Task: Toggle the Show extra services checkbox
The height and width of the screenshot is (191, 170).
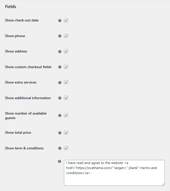Action: pyautogui.click(x=66, y=83)
